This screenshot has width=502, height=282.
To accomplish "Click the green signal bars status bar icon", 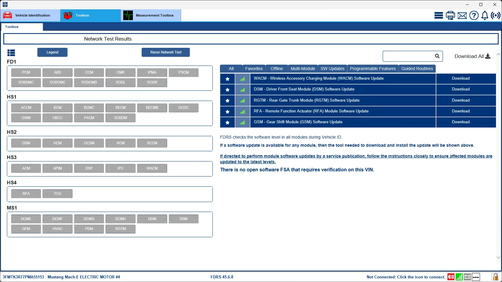I will (x=459, y=277).
